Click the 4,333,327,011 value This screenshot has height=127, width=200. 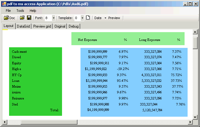[x=151, y=75]
